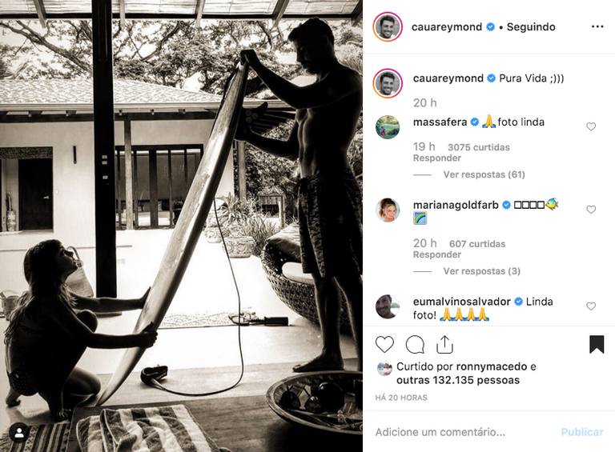Click the share arrow icon
The width and height of the screenshot is (615, 452).
tap(444, 344)
